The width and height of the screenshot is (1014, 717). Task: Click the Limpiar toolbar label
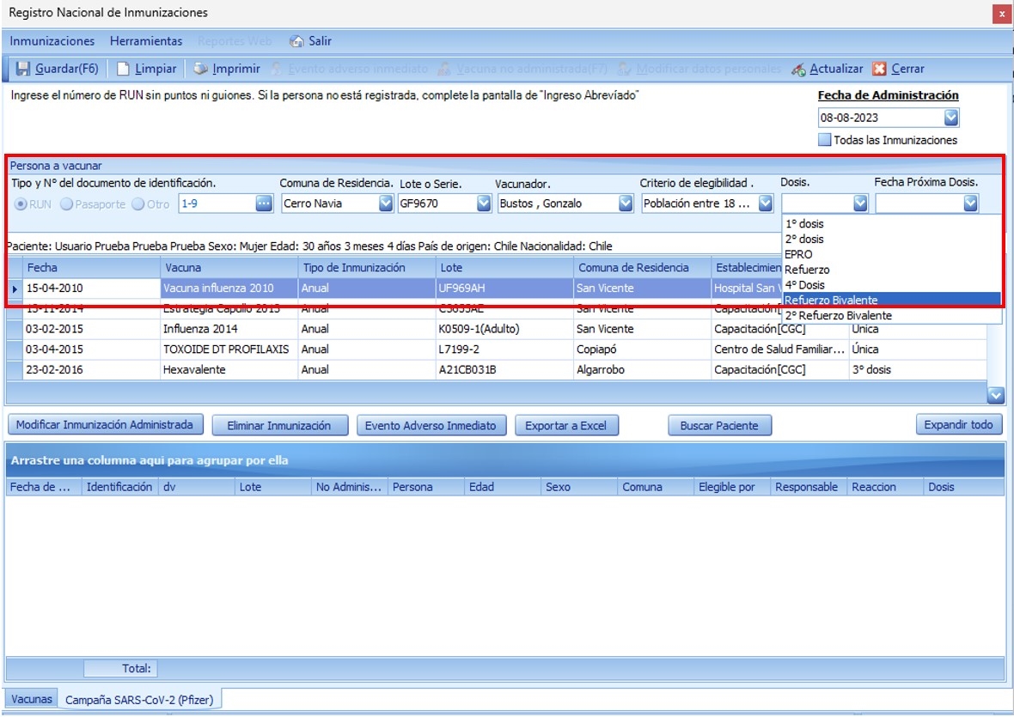pos(156,69)
